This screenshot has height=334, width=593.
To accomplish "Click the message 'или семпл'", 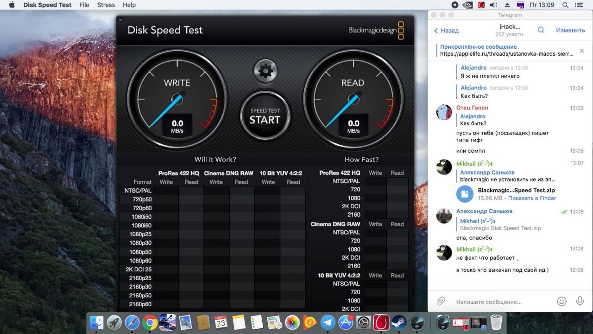I will click(x=471, y=151).
